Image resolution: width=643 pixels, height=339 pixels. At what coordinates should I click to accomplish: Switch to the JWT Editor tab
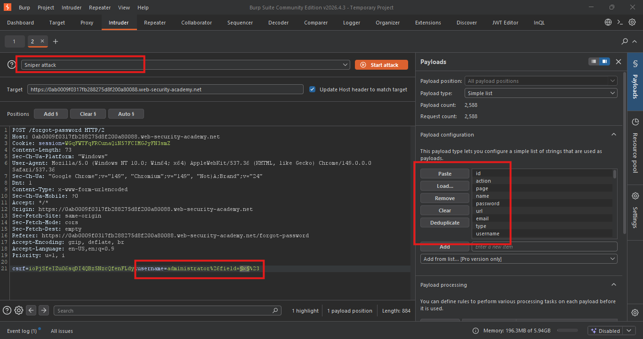click(x=505, y=23)
